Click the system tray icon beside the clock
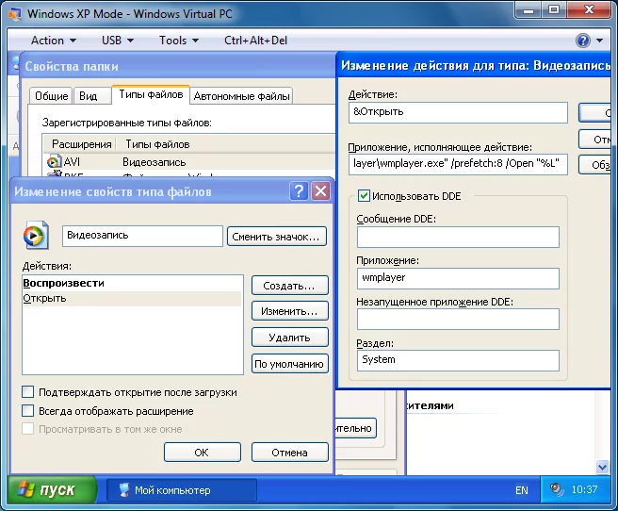 coord(558,489)
